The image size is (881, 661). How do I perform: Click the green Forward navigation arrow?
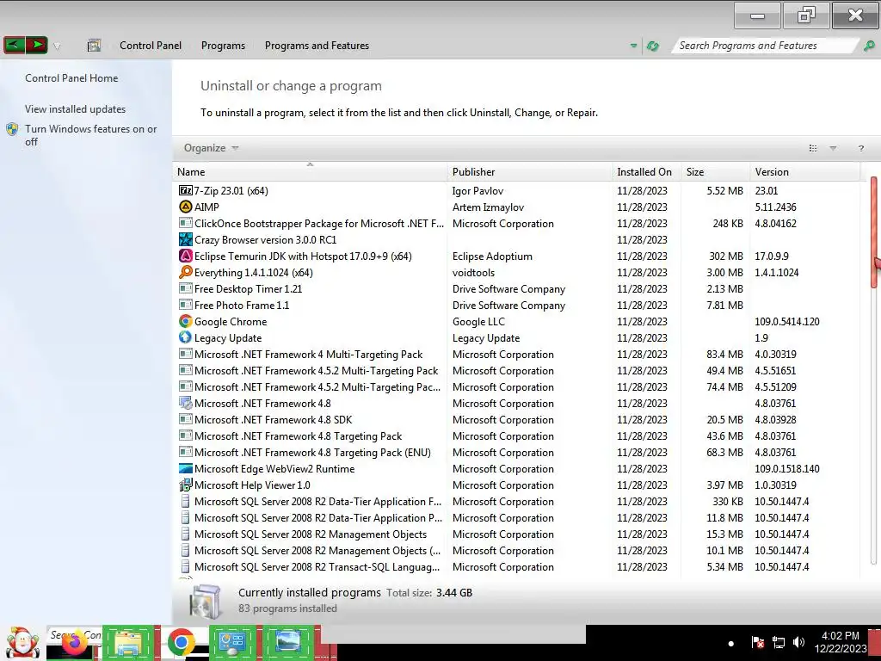pos(36,45)
